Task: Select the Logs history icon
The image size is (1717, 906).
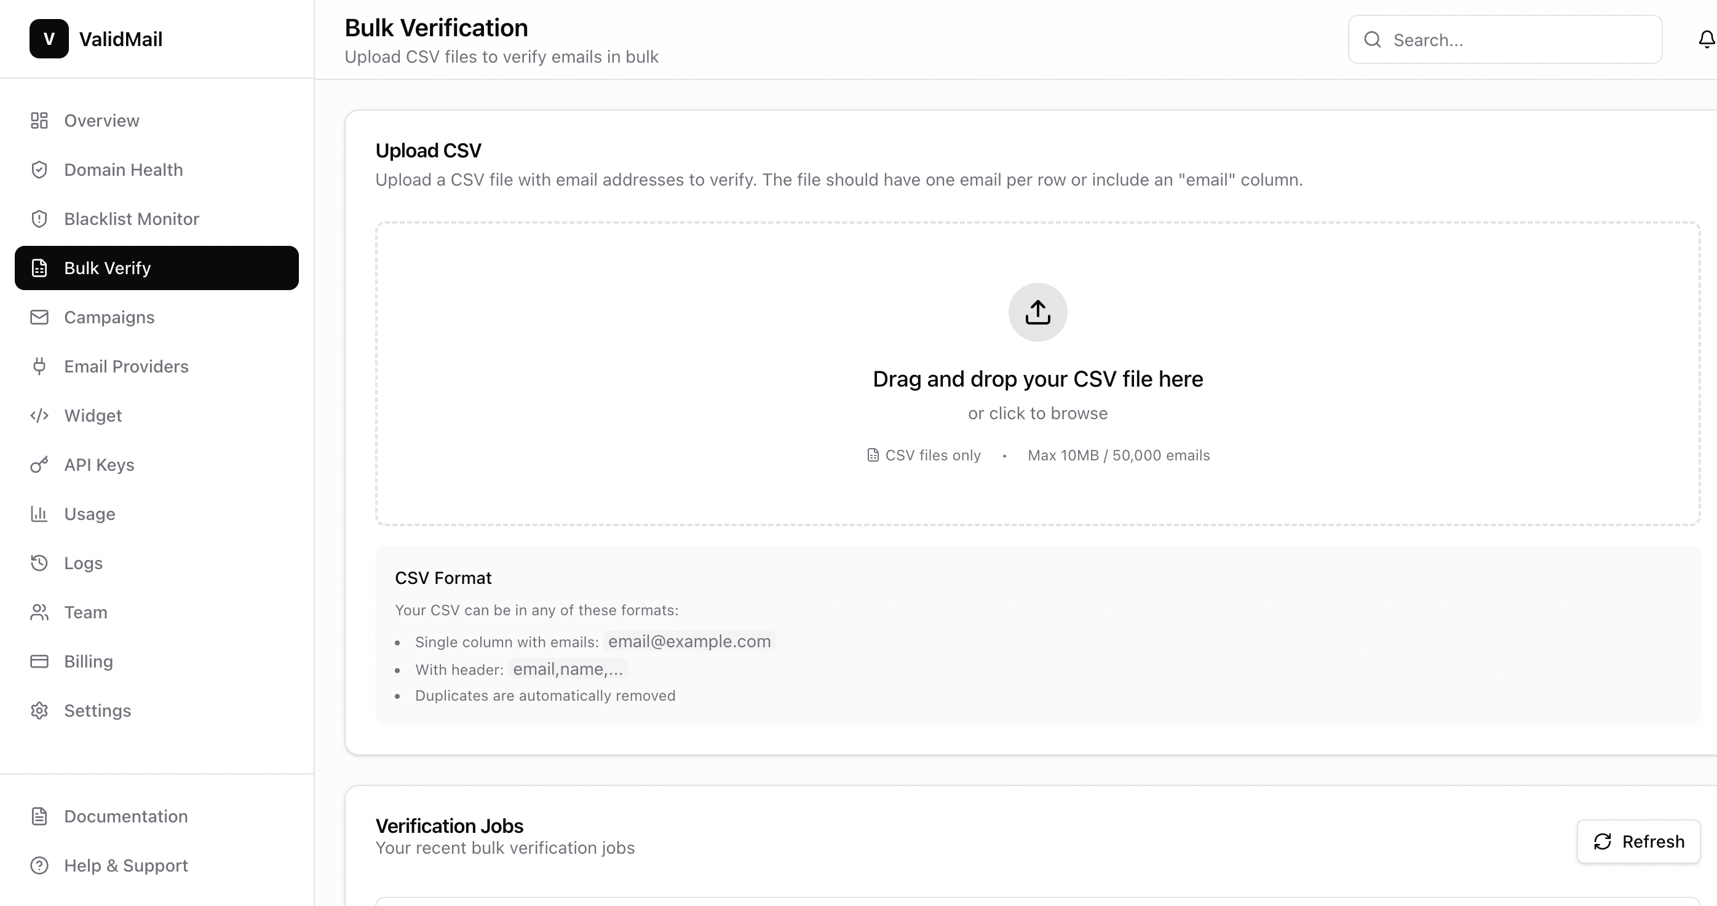Action: (x=39, y=563)
